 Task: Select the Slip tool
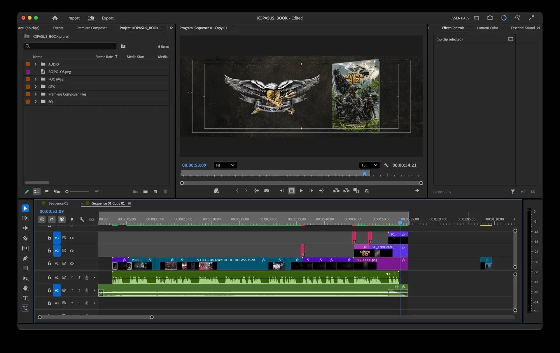pos(25,248)
